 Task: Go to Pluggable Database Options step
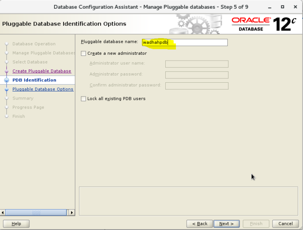click(43, 89)
